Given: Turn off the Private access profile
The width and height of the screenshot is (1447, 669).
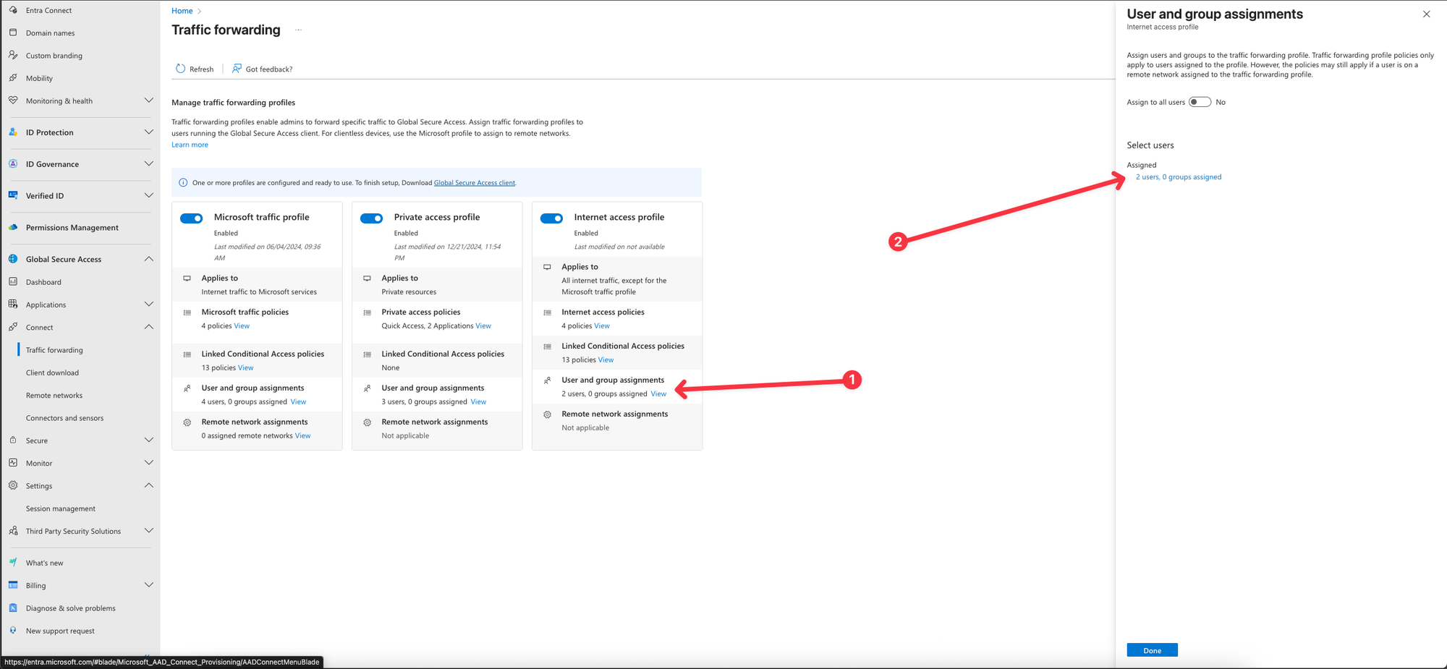Looking at the screenshot, I should pos(372,218).
